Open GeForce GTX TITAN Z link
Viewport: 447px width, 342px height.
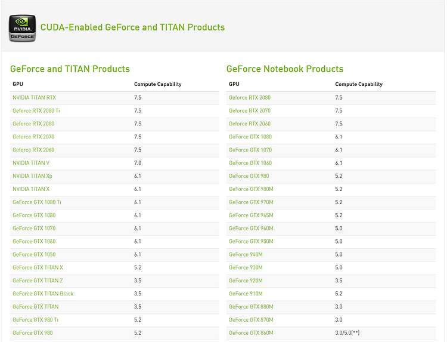[38, 281]
